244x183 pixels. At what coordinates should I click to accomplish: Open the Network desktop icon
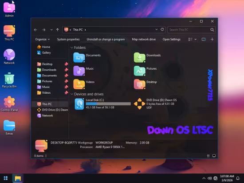click(9, 57)
